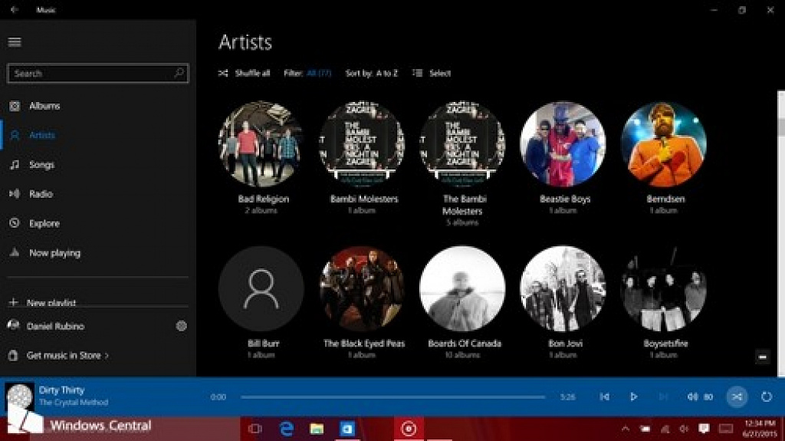Open The Black Eyed Peas thumbnail
Image resolution: width=785 pixels, height=441 pixels.
(x=362, y=288)
